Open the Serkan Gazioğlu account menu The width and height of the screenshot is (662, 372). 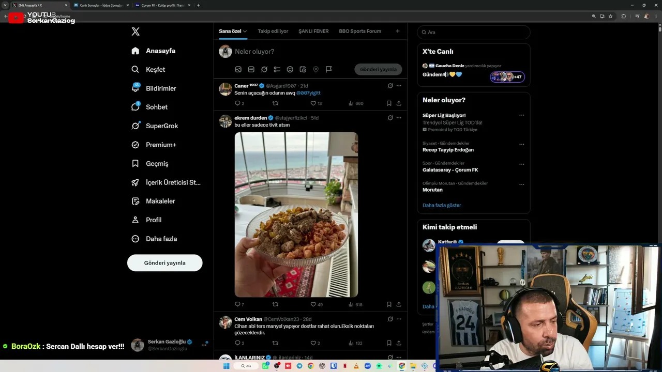tap(170, 345)
